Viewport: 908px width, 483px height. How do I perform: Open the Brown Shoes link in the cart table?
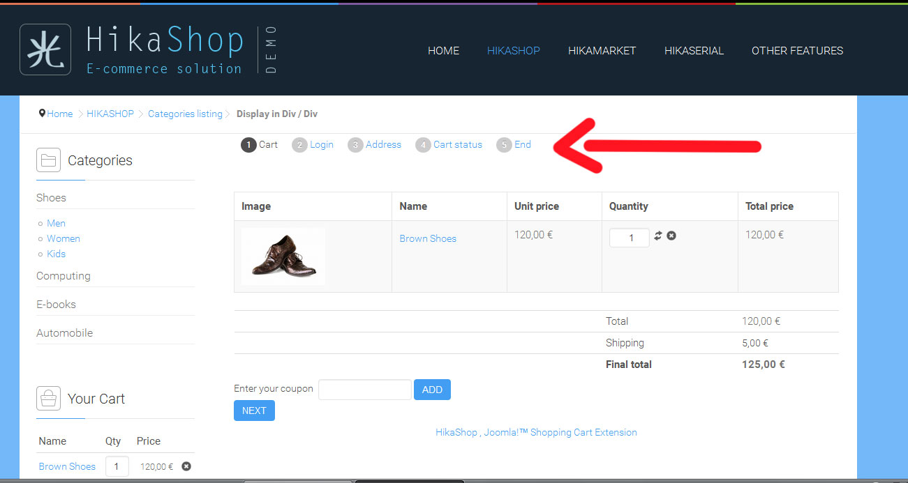[x=428, y=238]
